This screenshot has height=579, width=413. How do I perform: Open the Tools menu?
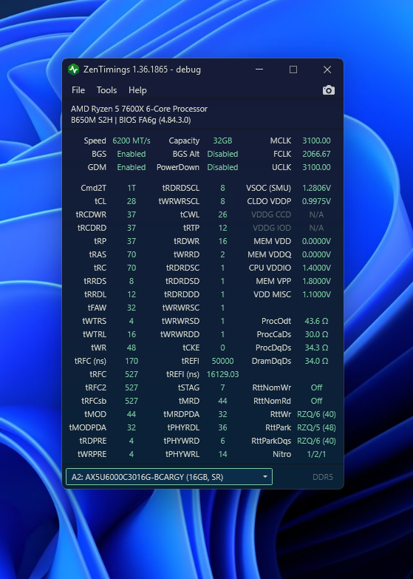[106, 90]
